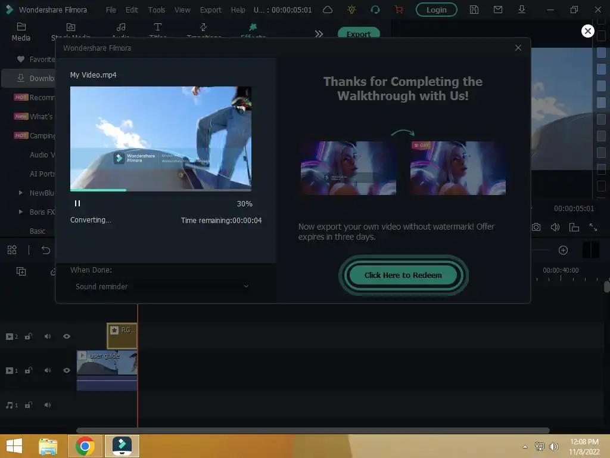This screenshot has width=610, height=458.
Task: Click the green Export button
Action: (358, 33)
